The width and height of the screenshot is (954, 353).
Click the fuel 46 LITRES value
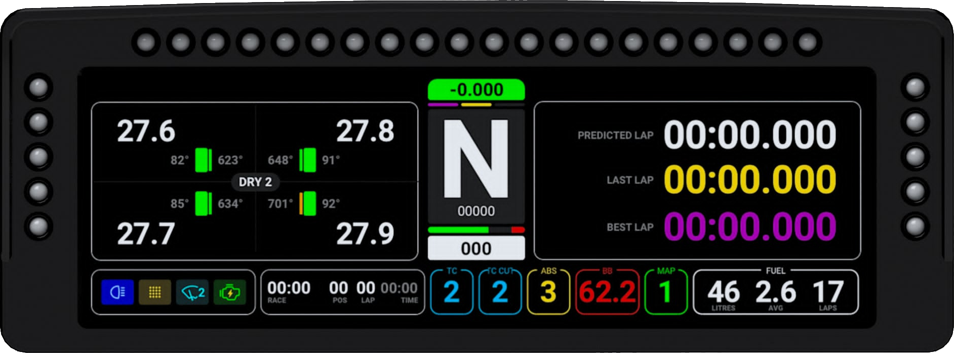point(724,292)
